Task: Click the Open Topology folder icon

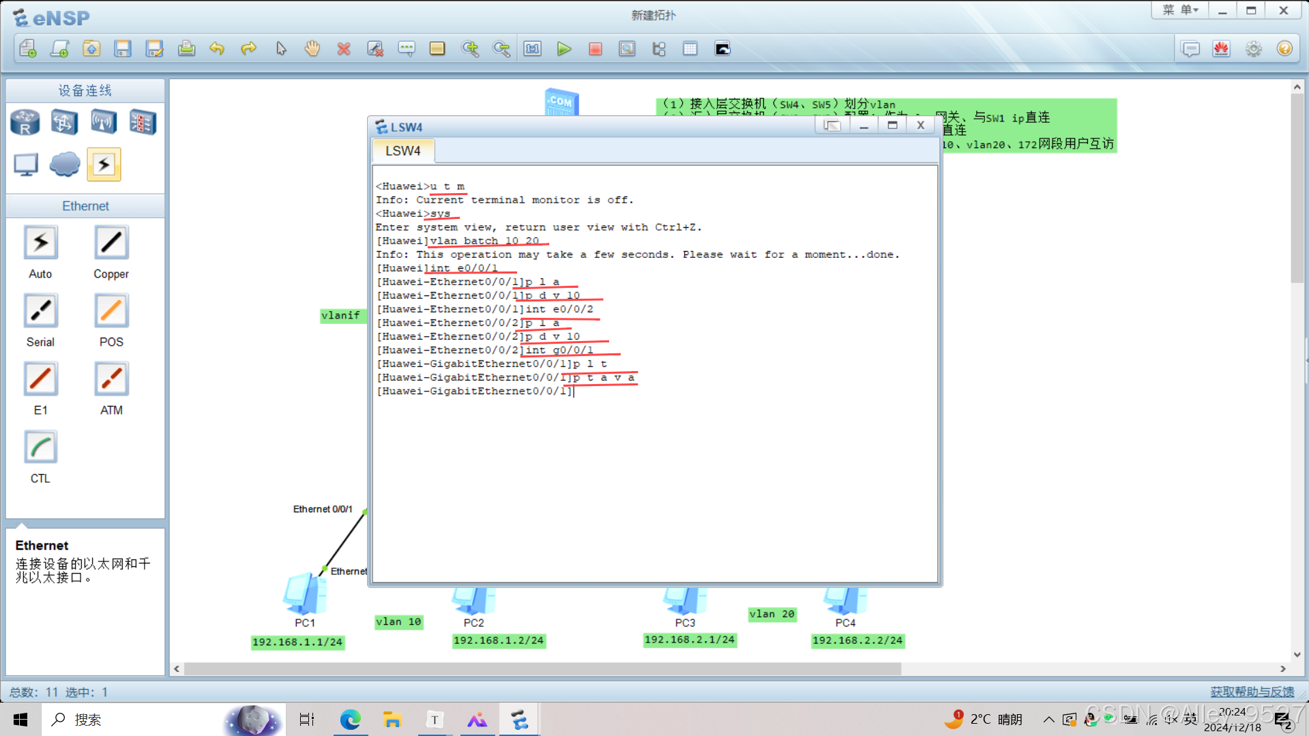Action: (x=91, y=48)
